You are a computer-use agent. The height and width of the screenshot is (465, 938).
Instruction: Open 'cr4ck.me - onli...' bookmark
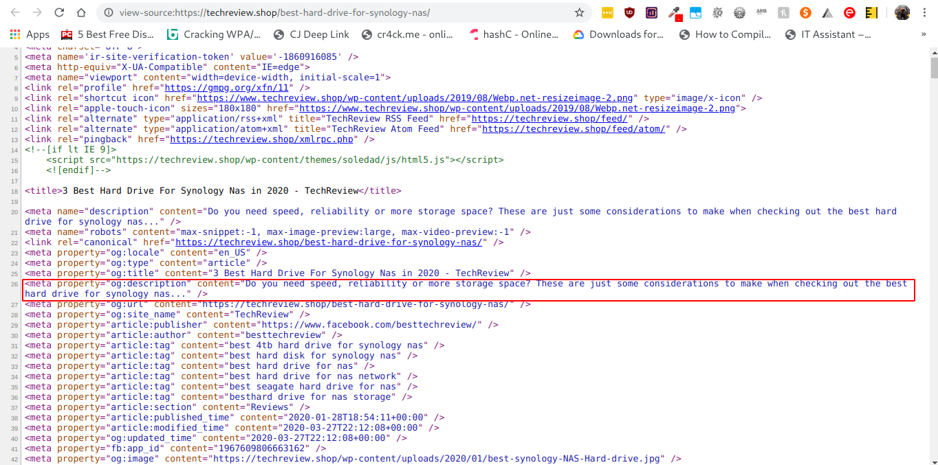point(407,34)
